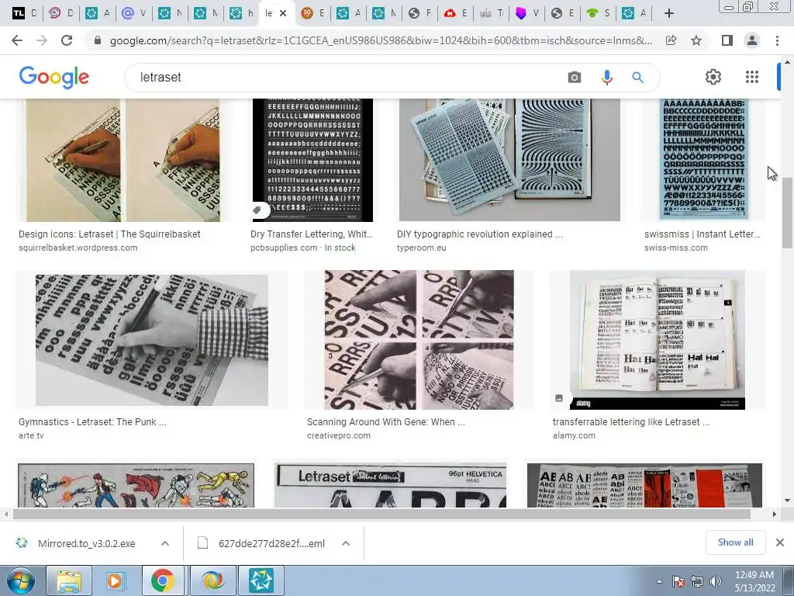Click the licensable badge on alamy image
Screen dimensions: 794x596
coord(559,398)
